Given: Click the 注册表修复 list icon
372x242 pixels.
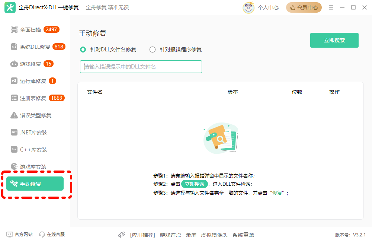Looking at the screenshot, I should tap(14, 98).
